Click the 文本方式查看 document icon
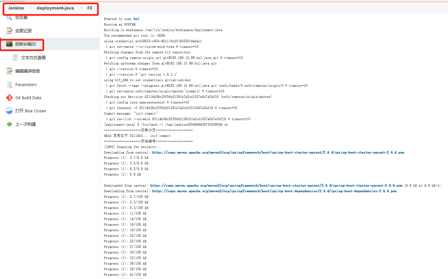Viewport: 448px width, 279px height. [15, 58]
